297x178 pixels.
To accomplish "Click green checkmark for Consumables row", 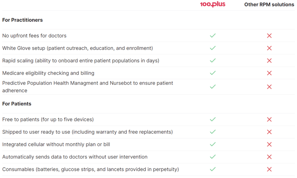I will [213, 169].
